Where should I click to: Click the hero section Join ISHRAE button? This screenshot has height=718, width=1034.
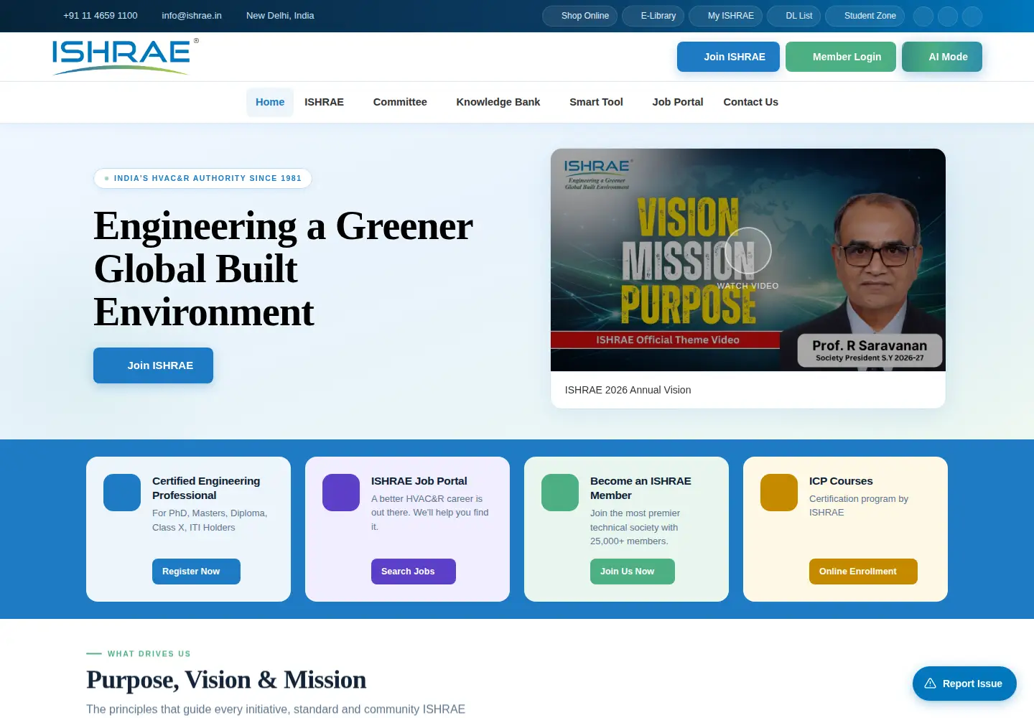(153, 365)
